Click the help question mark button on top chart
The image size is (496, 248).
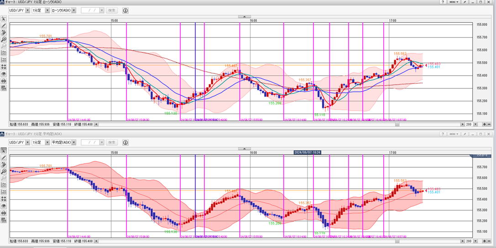click(x=442, y=2)
